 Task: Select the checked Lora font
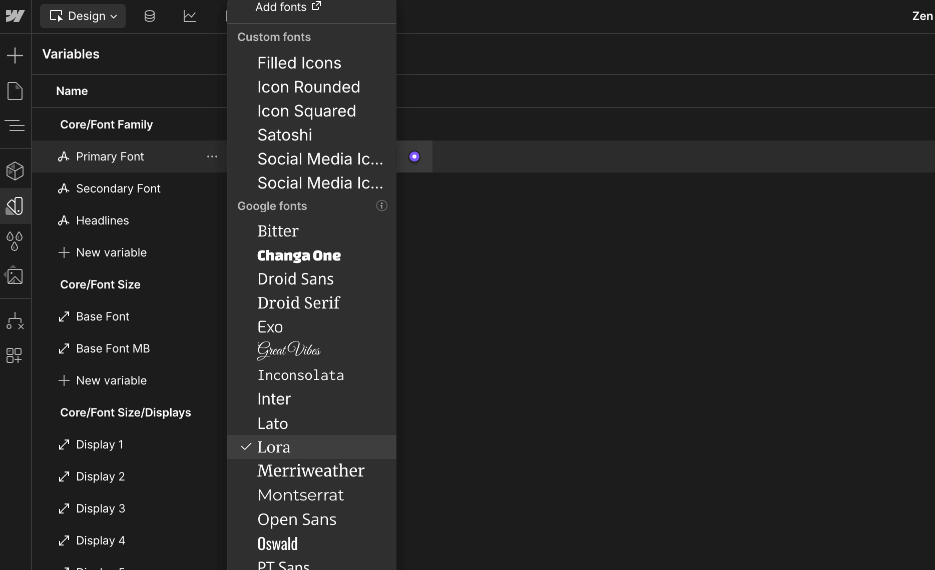[312, 447]
